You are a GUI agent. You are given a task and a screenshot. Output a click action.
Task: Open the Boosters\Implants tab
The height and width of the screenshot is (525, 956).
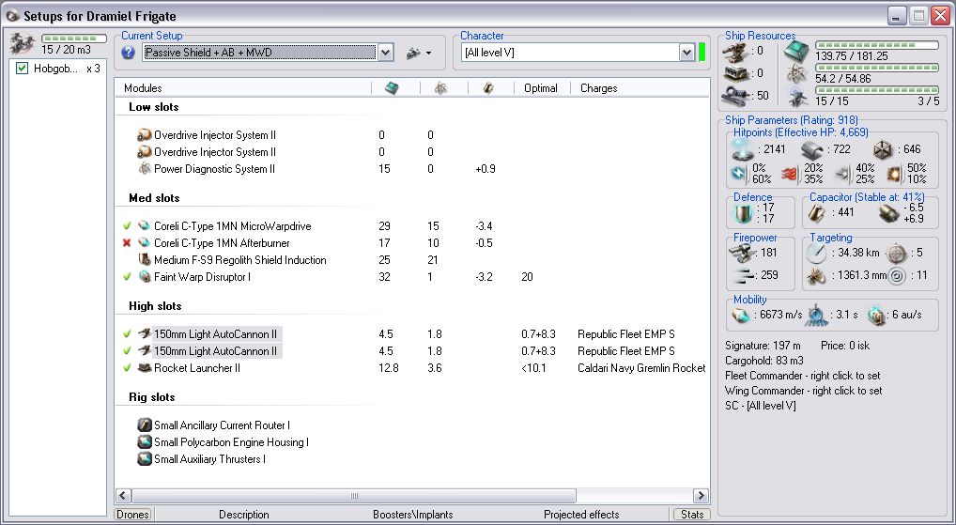tap(413, 515)
